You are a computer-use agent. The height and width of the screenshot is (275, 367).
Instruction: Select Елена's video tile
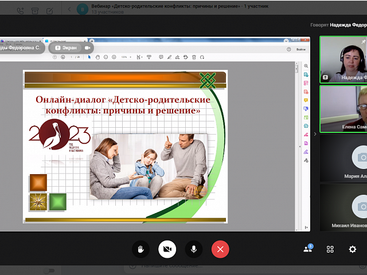coord(344,109)
